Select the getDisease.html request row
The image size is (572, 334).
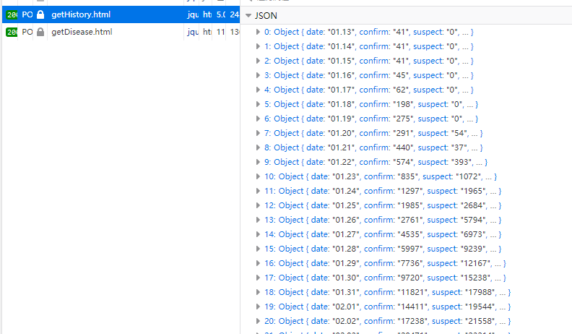click(121, 32)
